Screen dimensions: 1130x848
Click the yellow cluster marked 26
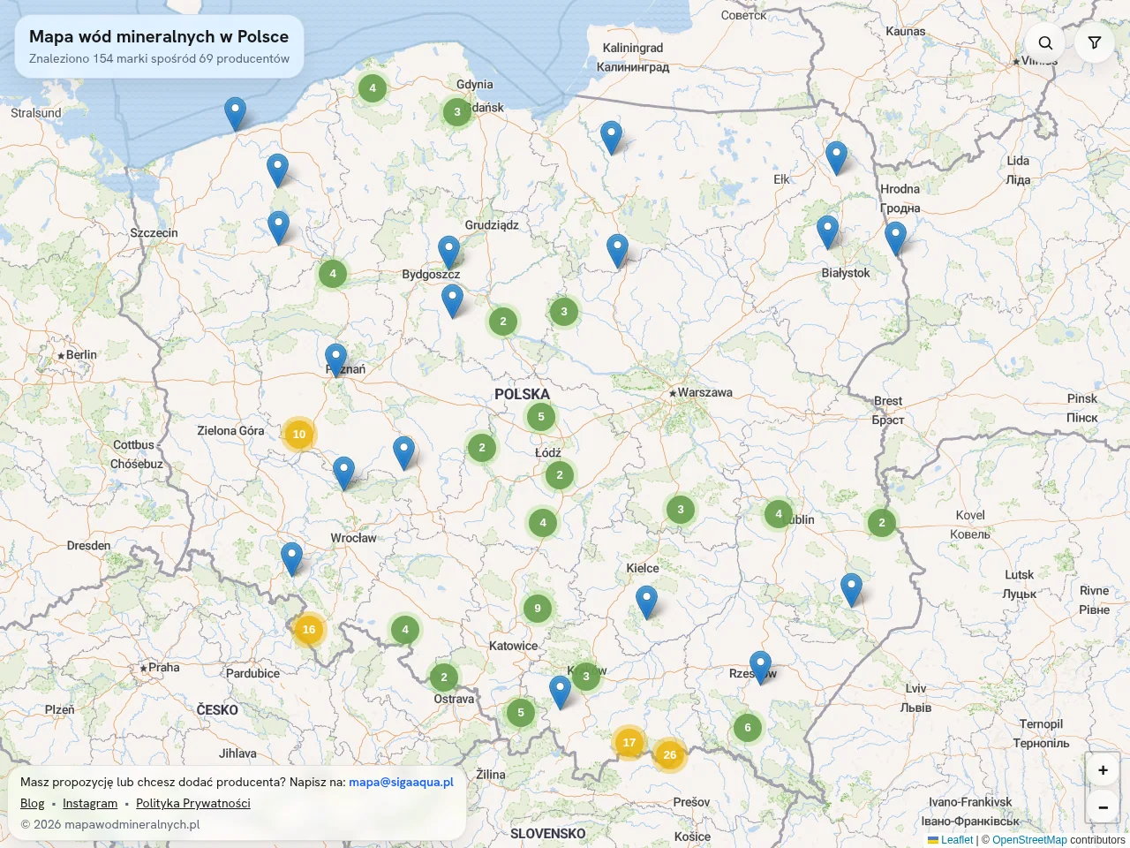(x=670, y=754)
